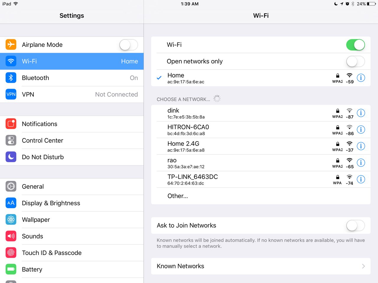378x283 pixels.
Task: Tap the VPN icon
Action: (11, 94)
